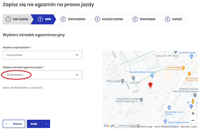Click Lombard Jantar shop marker
200x130 pixels.
point(191,56)
